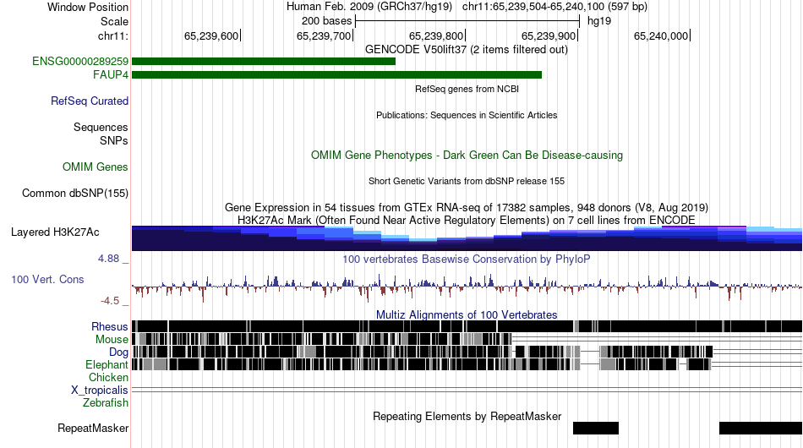Click the RepeatMasker track label

(93, 428)
